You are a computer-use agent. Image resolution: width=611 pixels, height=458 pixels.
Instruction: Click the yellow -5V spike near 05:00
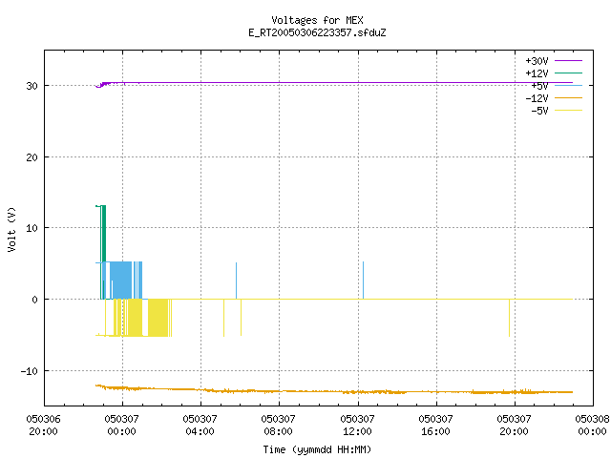223,318
